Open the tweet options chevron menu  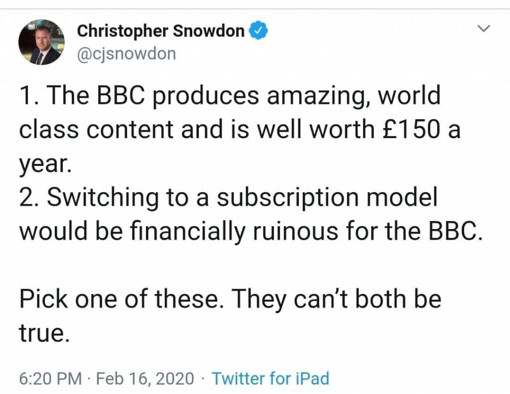484,28
